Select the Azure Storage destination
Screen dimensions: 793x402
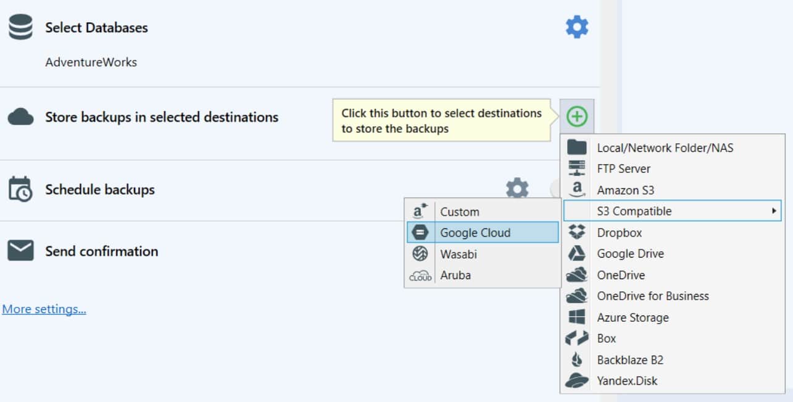(x=632, y=317)
